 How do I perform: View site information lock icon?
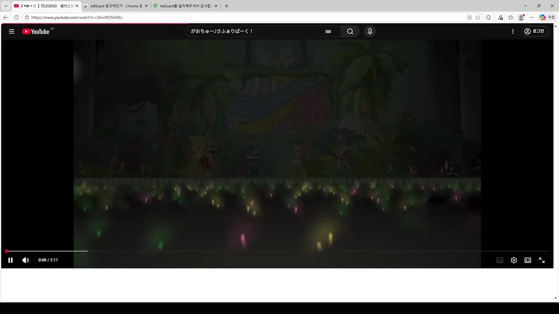pyautogui.click(x=27, y=17)
